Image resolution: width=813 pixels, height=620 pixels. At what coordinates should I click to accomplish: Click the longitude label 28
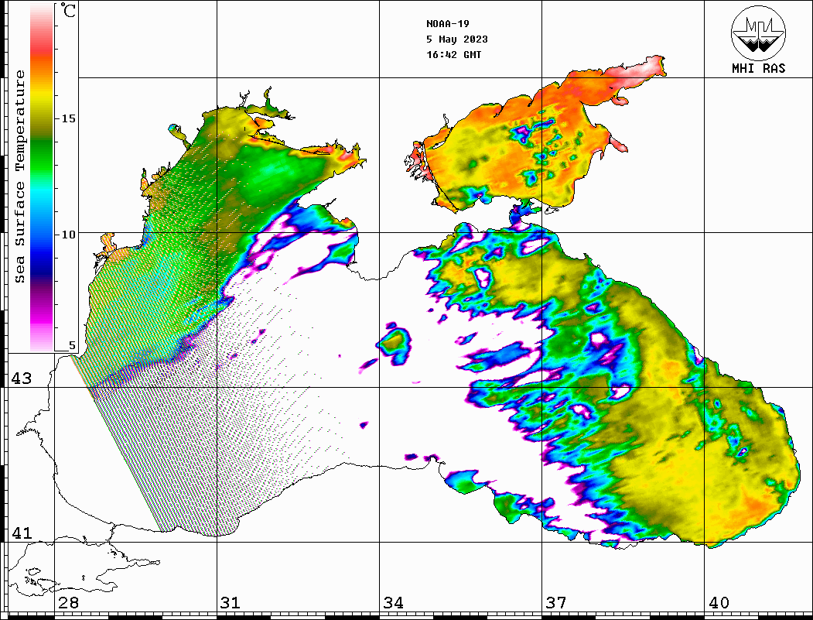click(68, 603)
